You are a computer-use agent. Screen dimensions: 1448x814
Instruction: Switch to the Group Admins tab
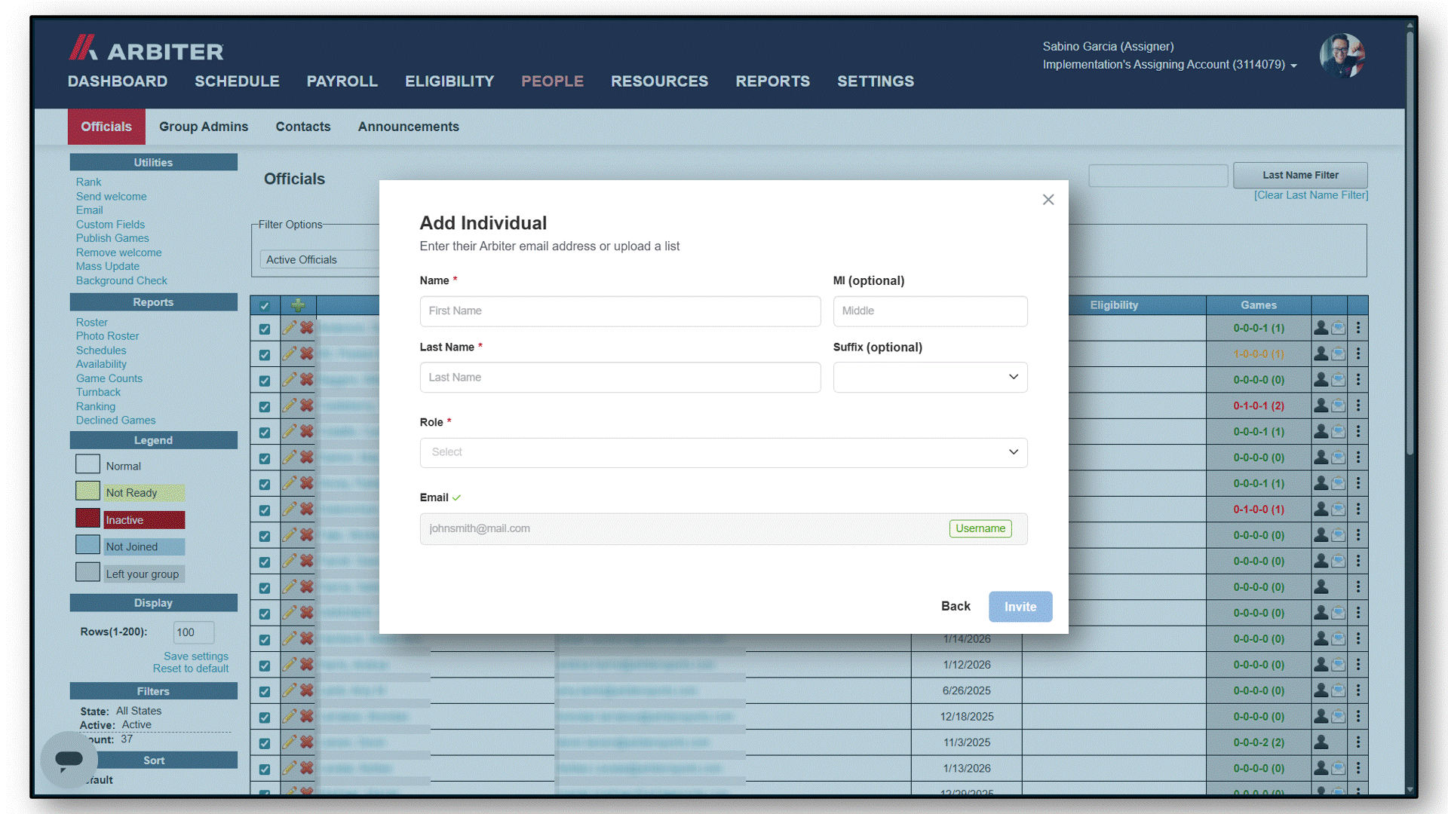click(x=204, y=127)
